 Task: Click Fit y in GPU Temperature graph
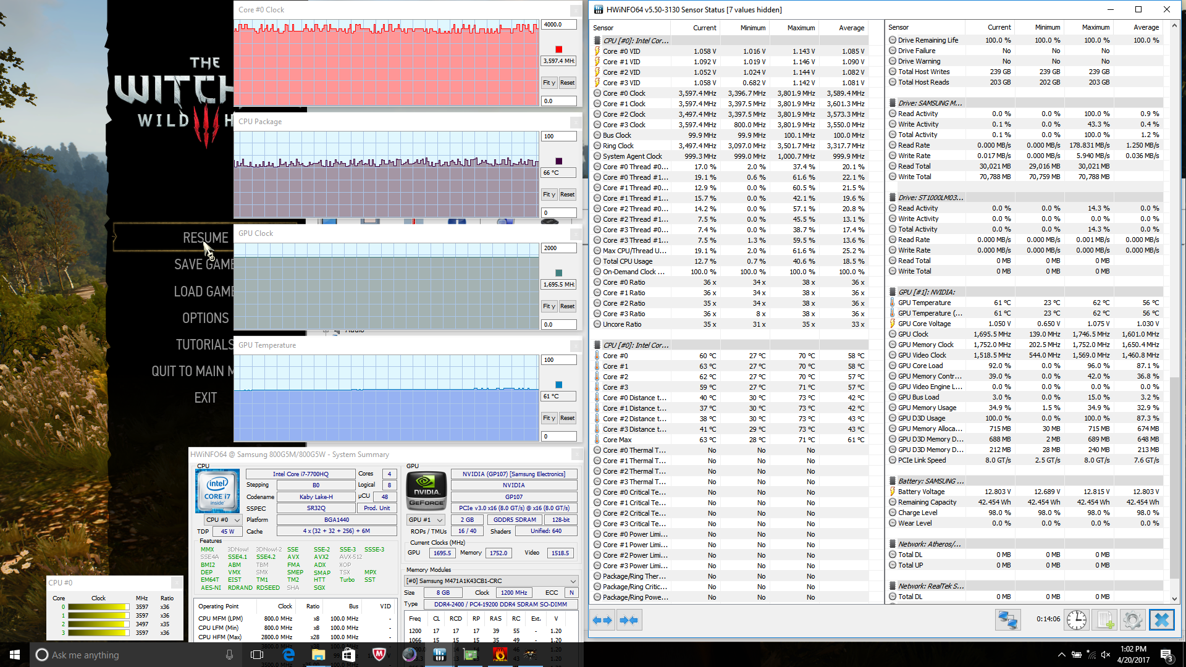click(549, 418)
